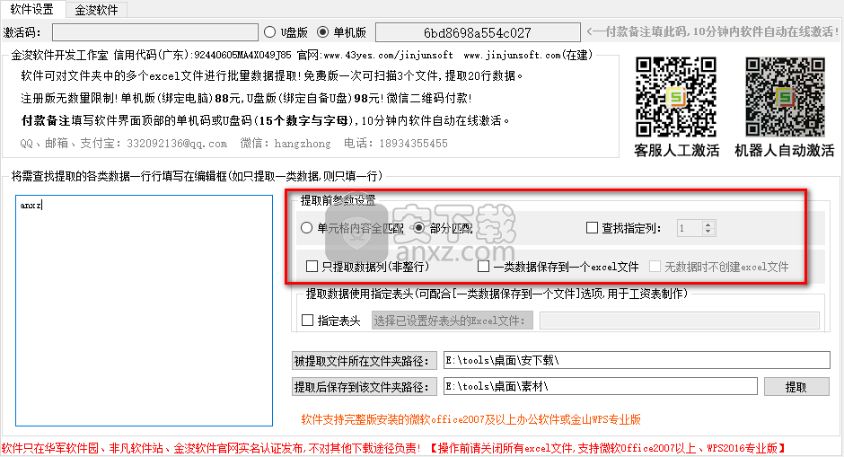Enable 查找指定列 checkbox

[x=592, y=228]
